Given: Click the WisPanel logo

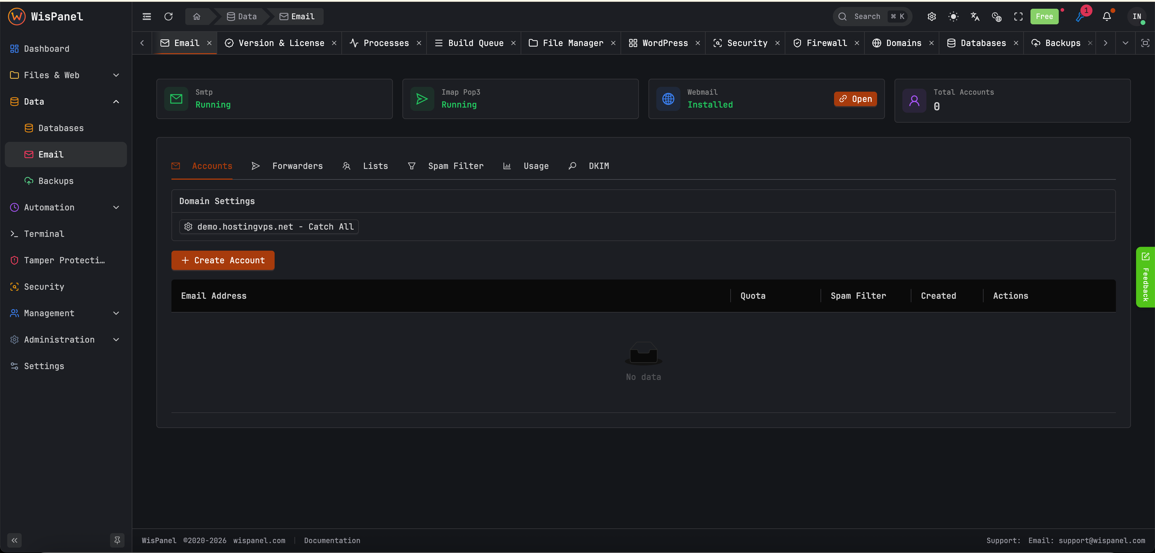Looking at the screenshot, I should (x=46, y=17).
